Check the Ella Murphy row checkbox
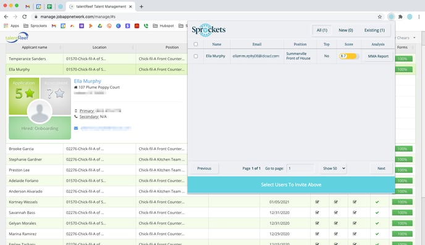Viewport: 425px width, 245px height. click(196, 56)
